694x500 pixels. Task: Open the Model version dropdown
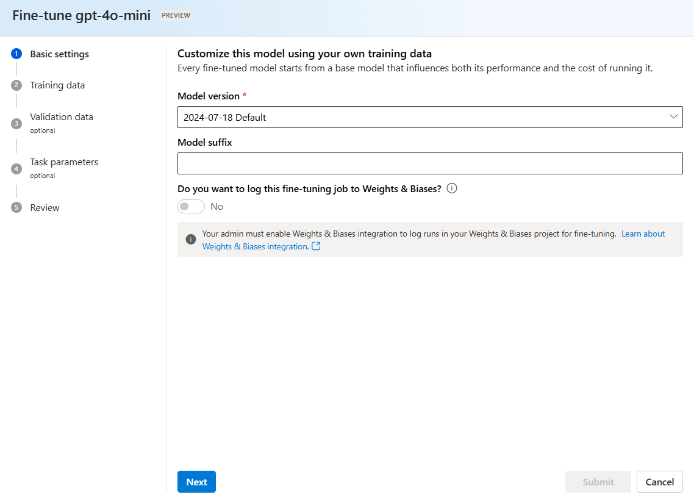(429, 117)
